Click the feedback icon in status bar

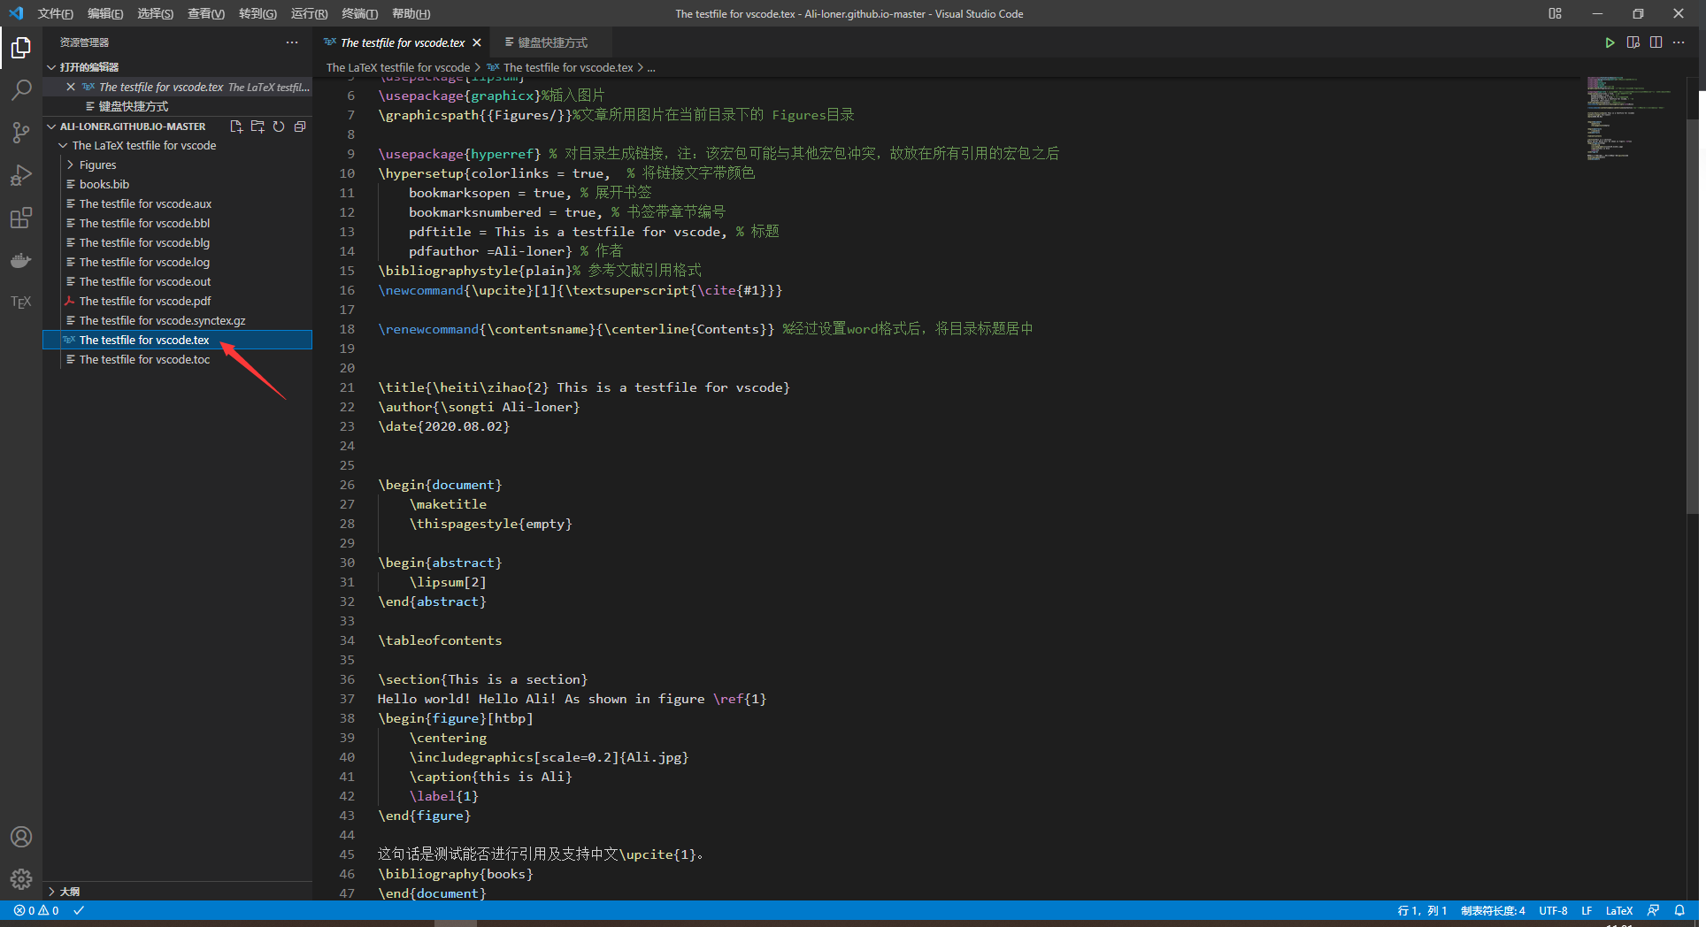1653,910
